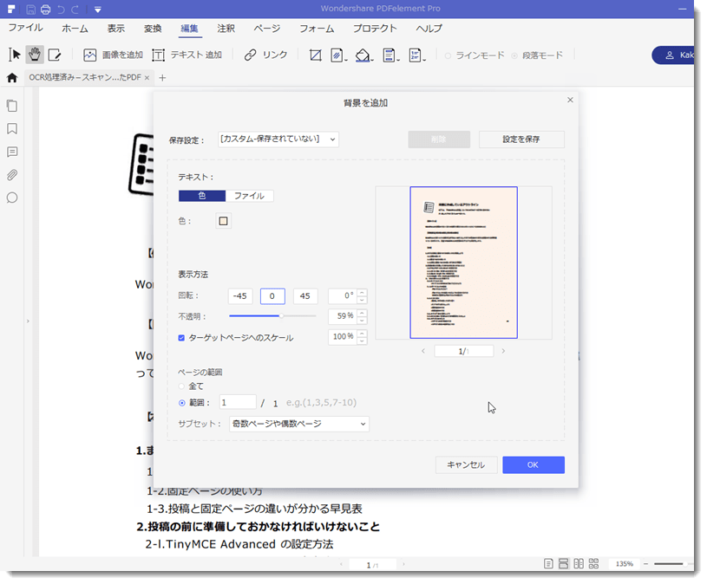Switch to thumbnail grid view icon
Viewport: 707px width, 584px height.
[594, 564]
